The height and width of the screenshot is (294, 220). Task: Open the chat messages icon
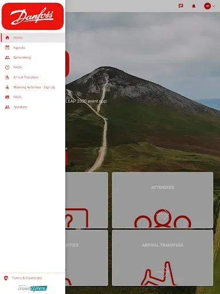[x=180, y=6]
